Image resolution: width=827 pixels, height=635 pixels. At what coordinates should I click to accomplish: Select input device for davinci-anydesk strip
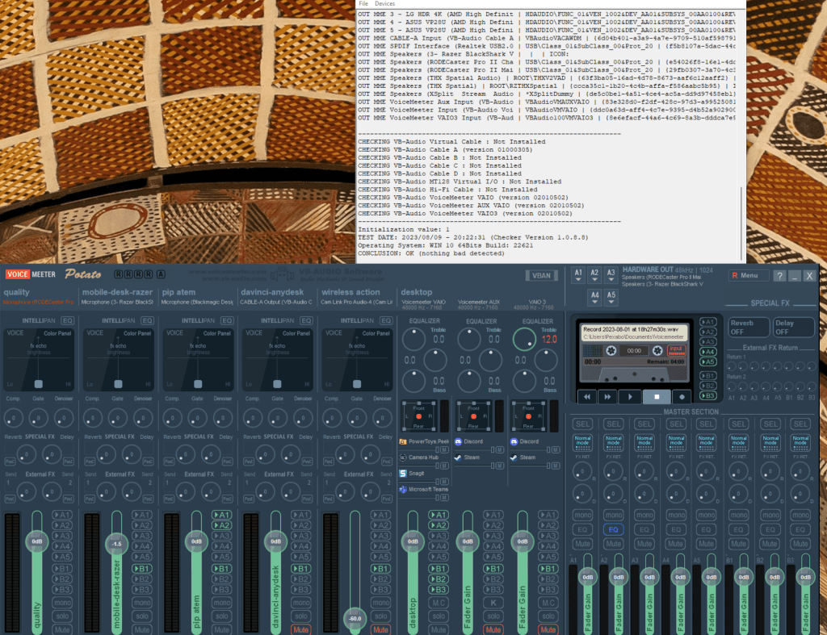pos(276,303)
